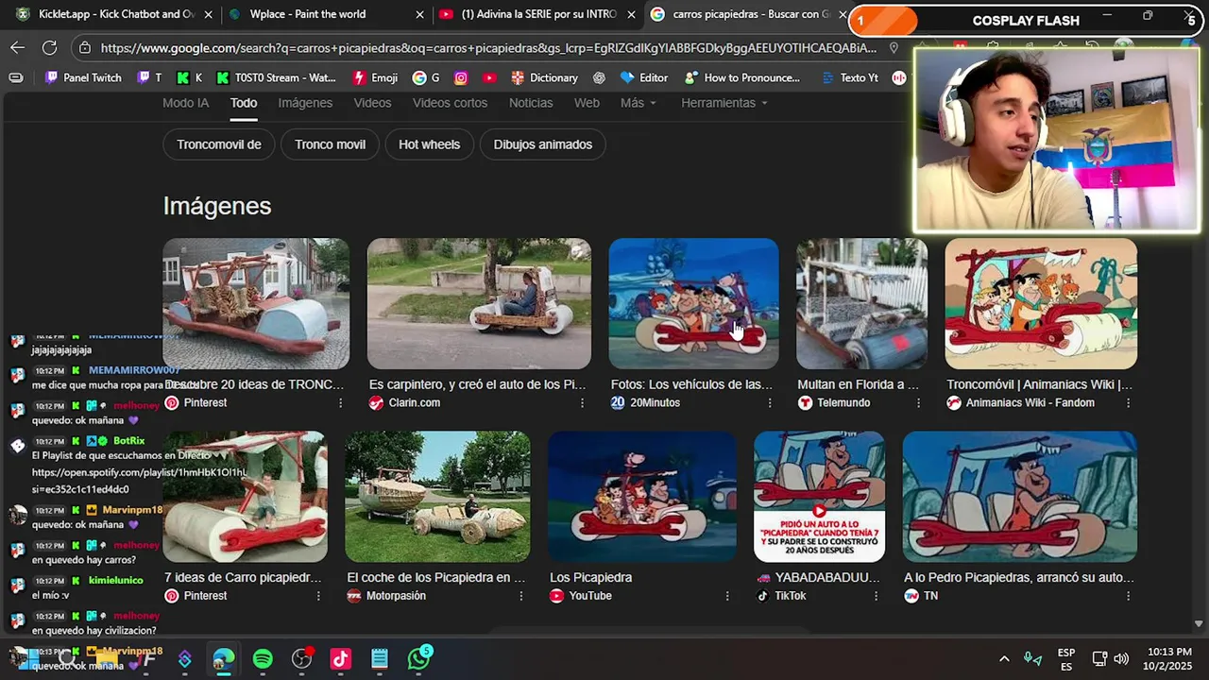The width and height of the screenshot is (1209, 680).
Task: Open the Dictionary bookmark
Action: [544, 77]
